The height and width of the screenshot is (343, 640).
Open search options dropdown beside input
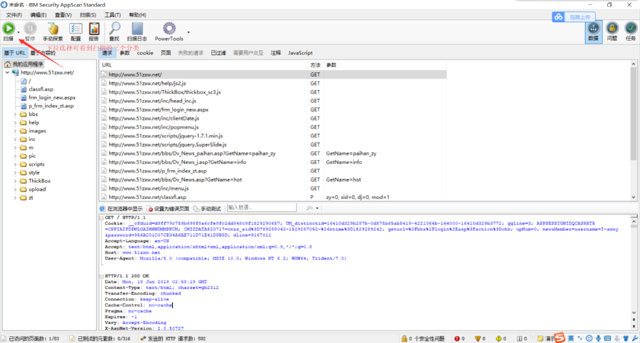pos(317,209)
